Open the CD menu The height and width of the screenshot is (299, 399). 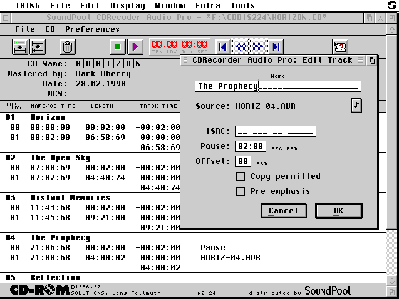point(50,29)
